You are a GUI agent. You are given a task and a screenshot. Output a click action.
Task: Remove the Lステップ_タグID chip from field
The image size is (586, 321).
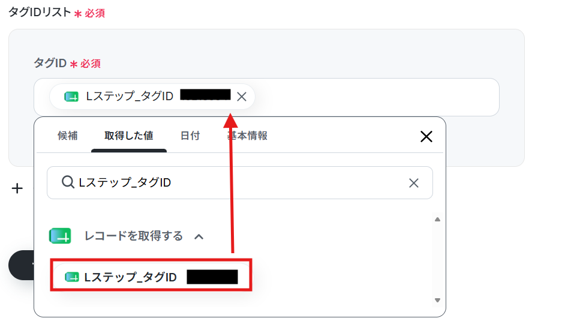click(242, 97)
